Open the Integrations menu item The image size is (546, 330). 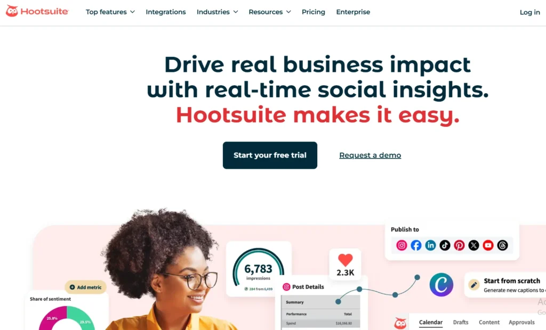(x=166, y=12)
